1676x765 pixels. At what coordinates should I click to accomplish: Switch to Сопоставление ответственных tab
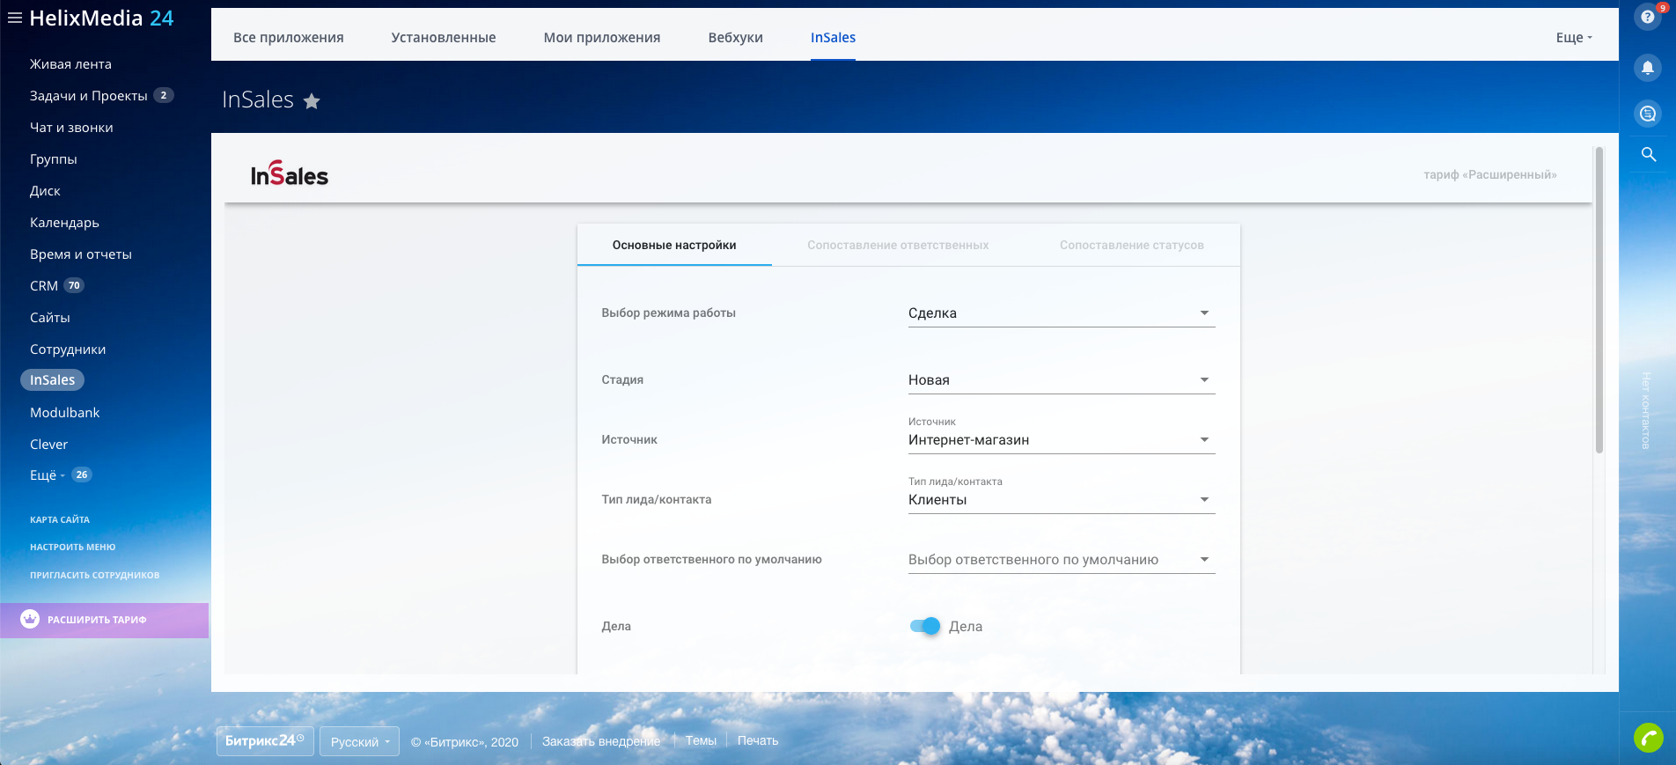pyautogui.click(x=898, y=246)
